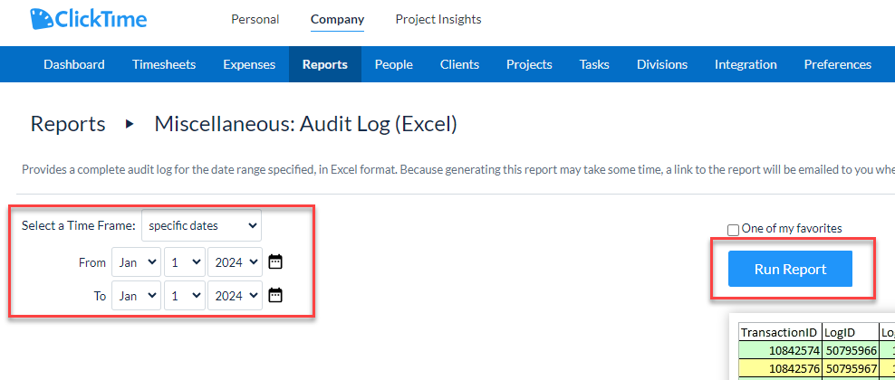Image resolution: width=895 pixels, height=380 pixels.
Task: Open the Timesheets tab
Action: [164, 64]
